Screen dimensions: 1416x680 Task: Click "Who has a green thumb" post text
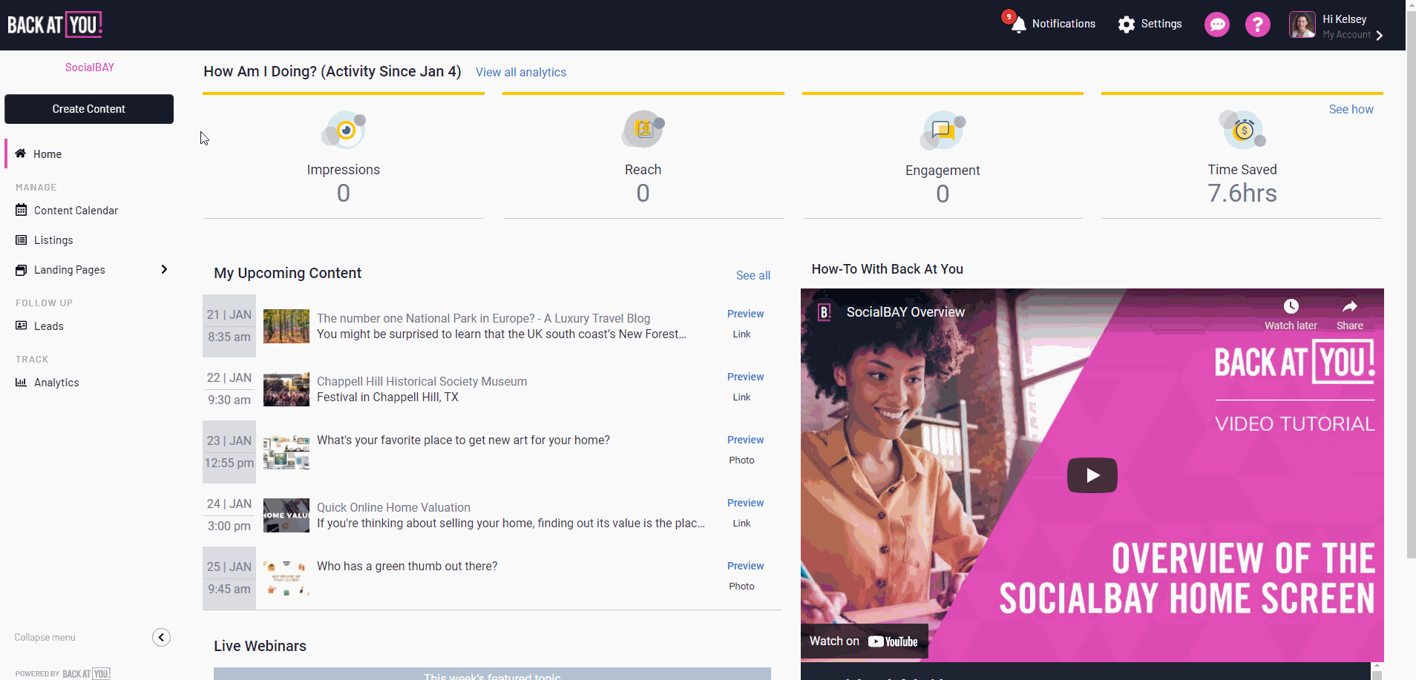pos(407,567)
